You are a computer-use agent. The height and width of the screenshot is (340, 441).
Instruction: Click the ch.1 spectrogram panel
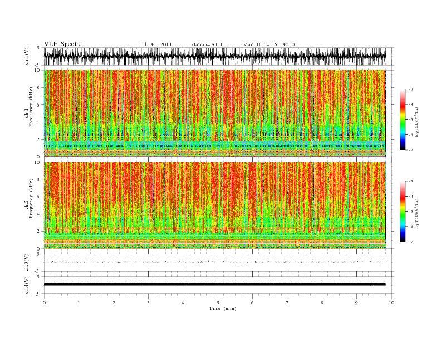click(x=214, y=113)
